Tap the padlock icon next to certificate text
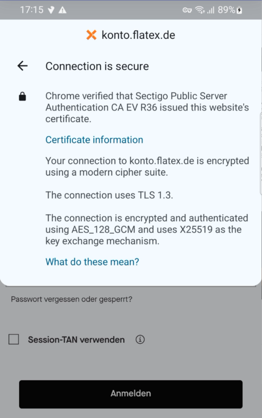262x418 pixels. pos(22,97)
